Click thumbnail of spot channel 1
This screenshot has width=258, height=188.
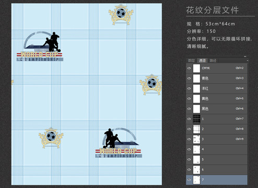click(196, 119)
